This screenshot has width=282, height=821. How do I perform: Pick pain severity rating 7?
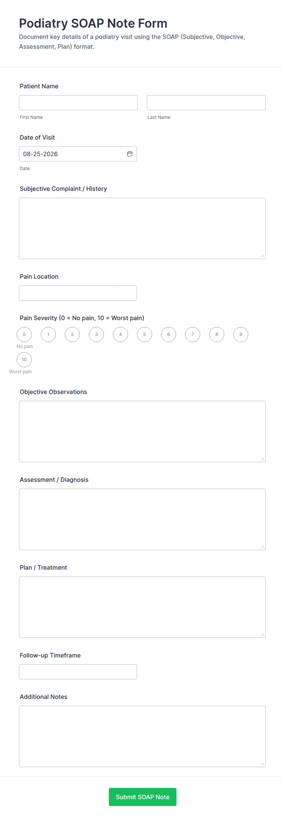click(193, 334)
